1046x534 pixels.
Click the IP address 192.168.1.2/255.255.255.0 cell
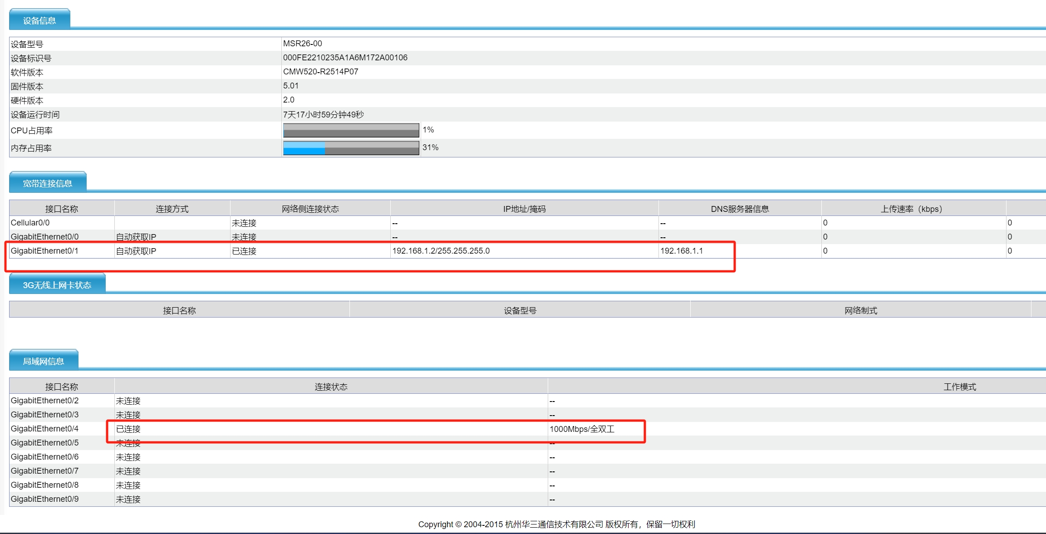(x=441, y=251)
